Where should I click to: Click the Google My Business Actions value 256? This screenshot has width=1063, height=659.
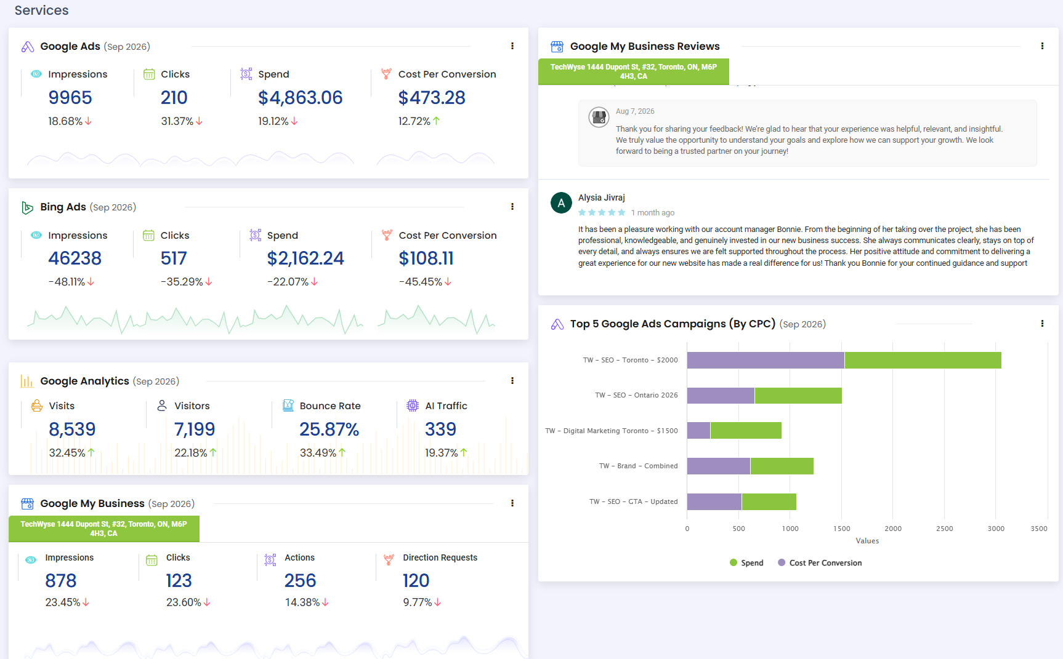301,580
